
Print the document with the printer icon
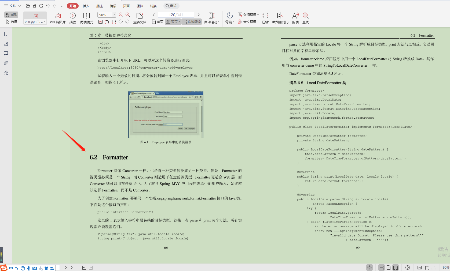click(x=41, y=6)
